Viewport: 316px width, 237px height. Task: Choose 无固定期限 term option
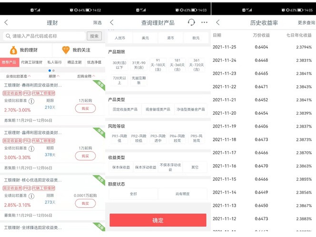(138, 80)
